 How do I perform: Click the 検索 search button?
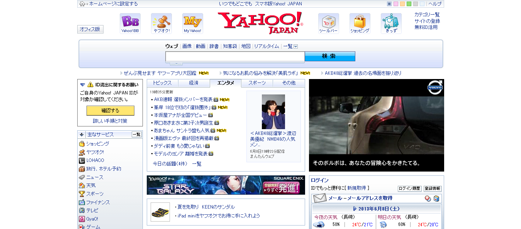coord(330,56)
